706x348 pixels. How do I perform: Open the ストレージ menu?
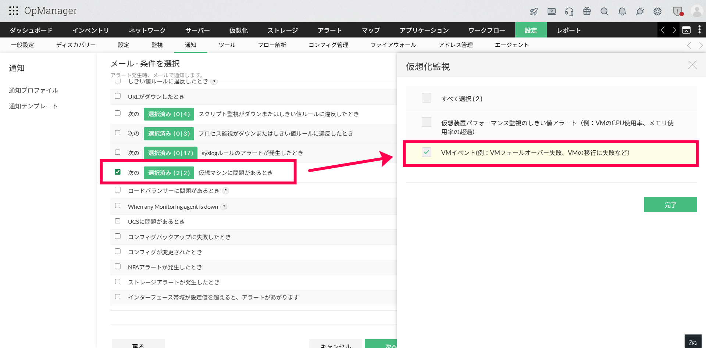pos(283,30)
